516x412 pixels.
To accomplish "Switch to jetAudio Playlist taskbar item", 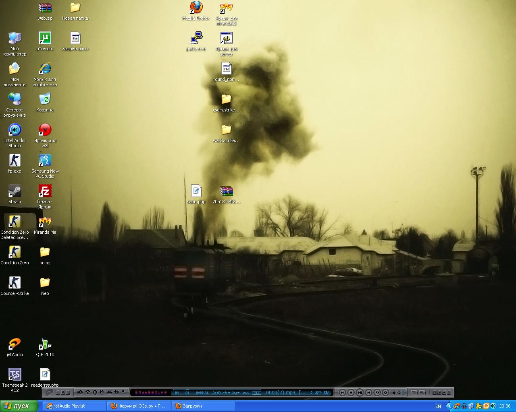I will 74,406.
